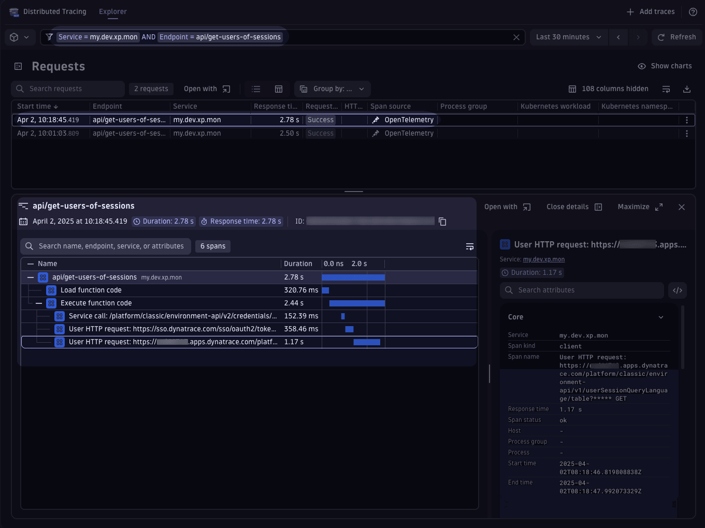Click the filter funnel icon
Image resolution: width=705 pixels, height=528 pixels.
coord(50,37)
